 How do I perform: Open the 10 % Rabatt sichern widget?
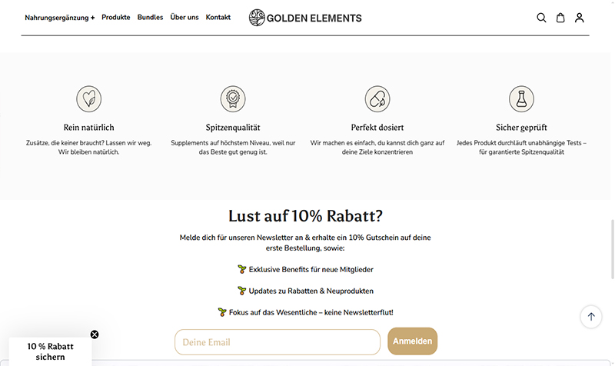click(x=50, y=351)
